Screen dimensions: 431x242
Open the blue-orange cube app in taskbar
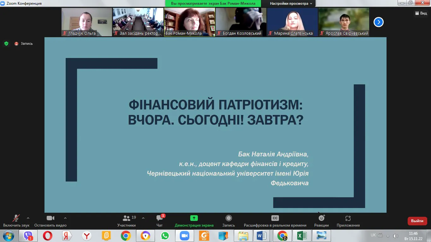(223, 236)
